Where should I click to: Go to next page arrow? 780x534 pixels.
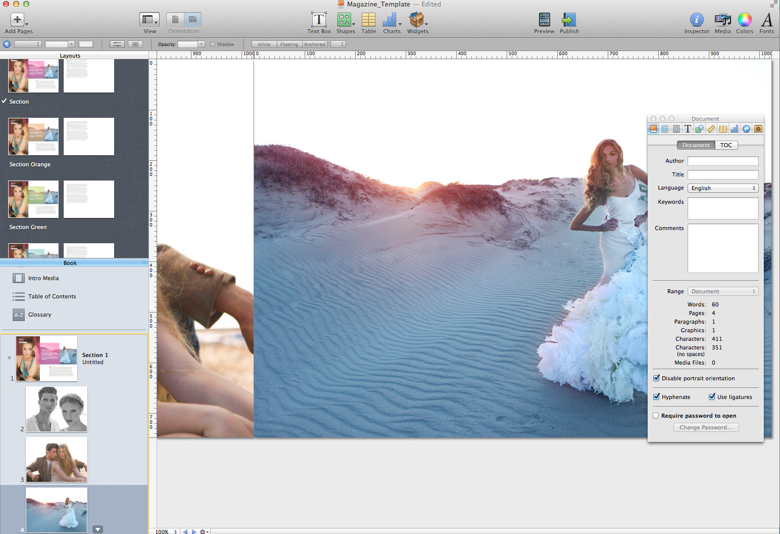194,531
